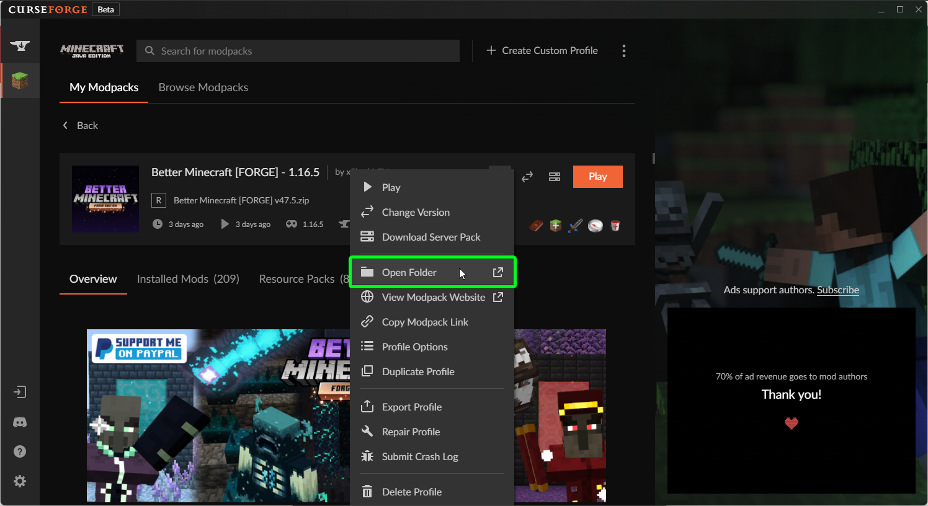Click the Subscribe link
The width and height of the screenshot is (928, 506).
pyautogui.click(x=838, y=290)
